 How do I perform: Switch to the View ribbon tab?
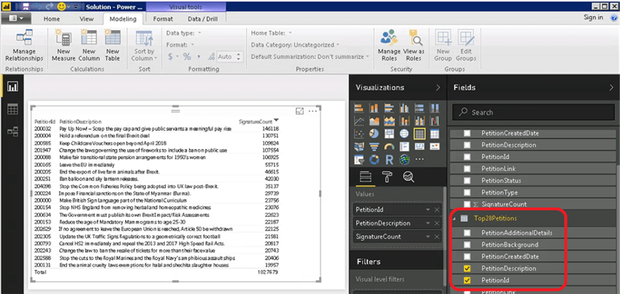click(x=86, y=19)
